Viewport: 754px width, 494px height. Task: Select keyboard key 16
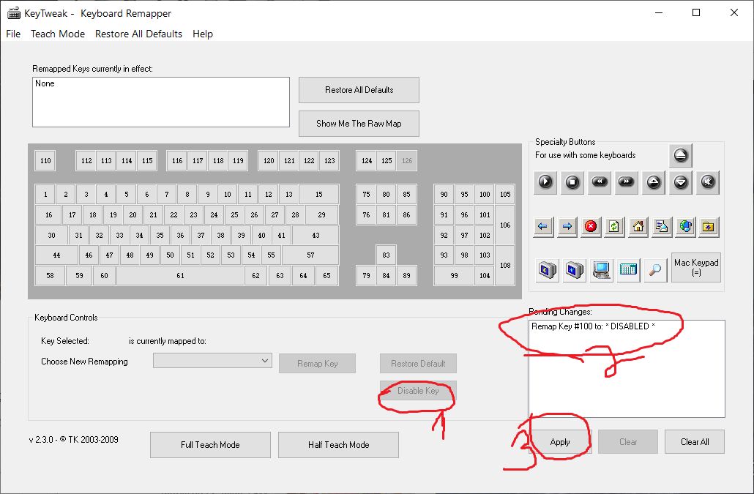point(48,215)
